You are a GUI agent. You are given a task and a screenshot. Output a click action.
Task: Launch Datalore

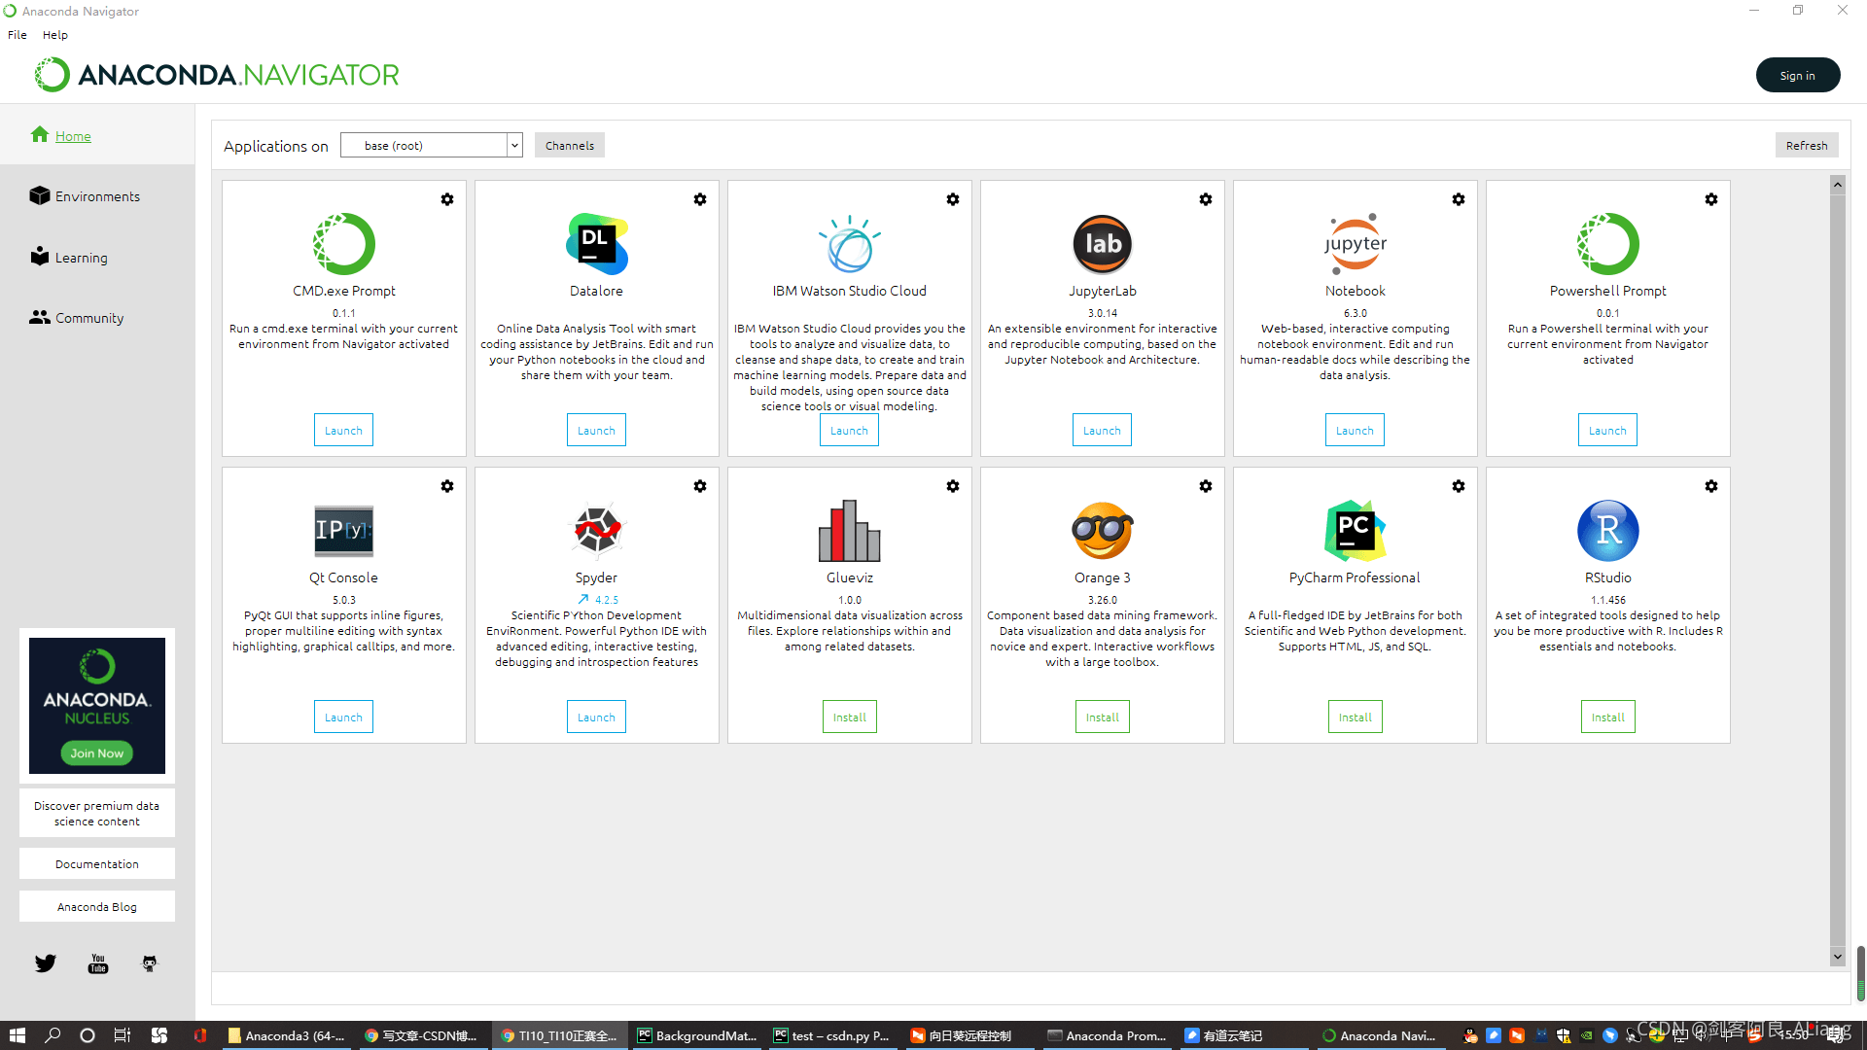(596, 430)
